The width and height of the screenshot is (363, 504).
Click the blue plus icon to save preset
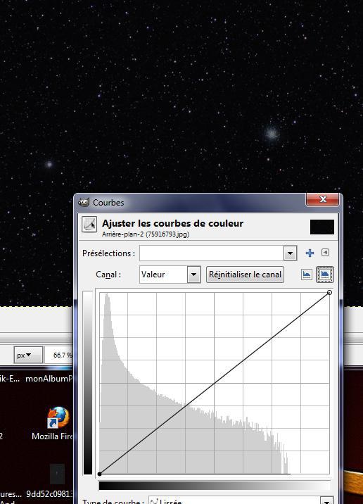[310, 253]
